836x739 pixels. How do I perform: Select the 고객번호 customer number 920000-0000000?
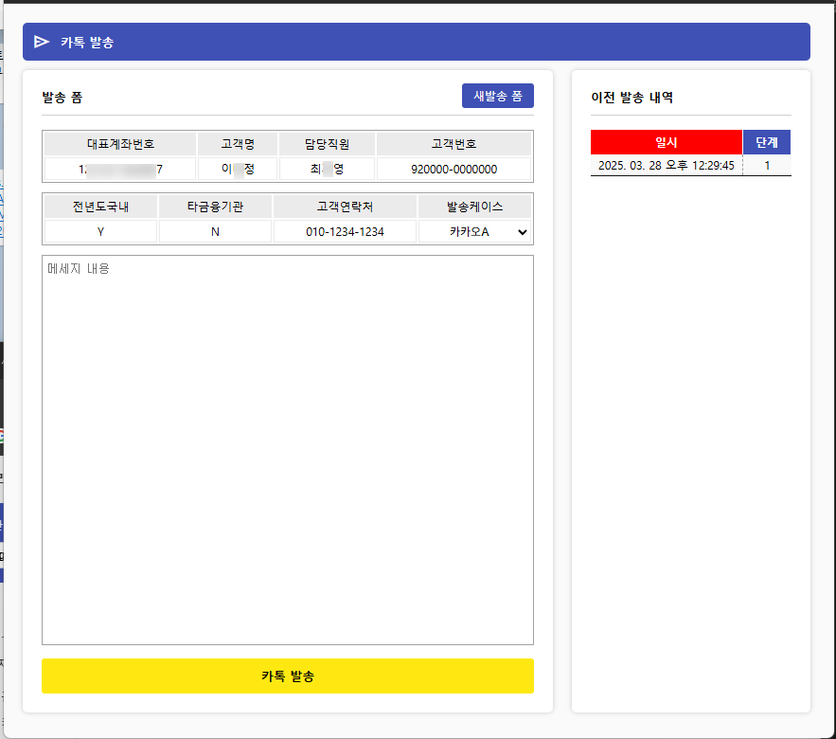[x=454, y=171]
